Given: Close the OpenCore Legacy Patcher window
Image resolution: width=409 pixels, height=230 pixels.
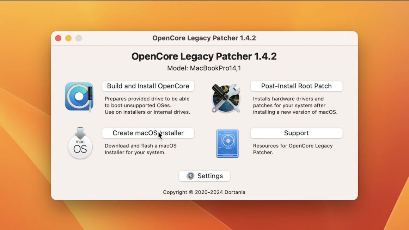Looking at the screenshot, I should (x=58, y=38).
